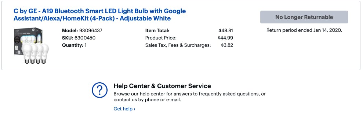This screenshot has width=363, height=132.
Task: Open the C by GE A19 Smart LED Bulb title link
Action: point(99,15)
